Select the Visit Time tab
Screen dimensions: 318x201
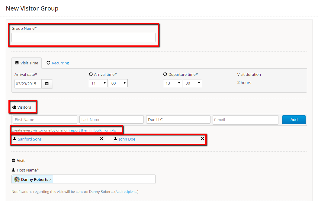(27, 63)
